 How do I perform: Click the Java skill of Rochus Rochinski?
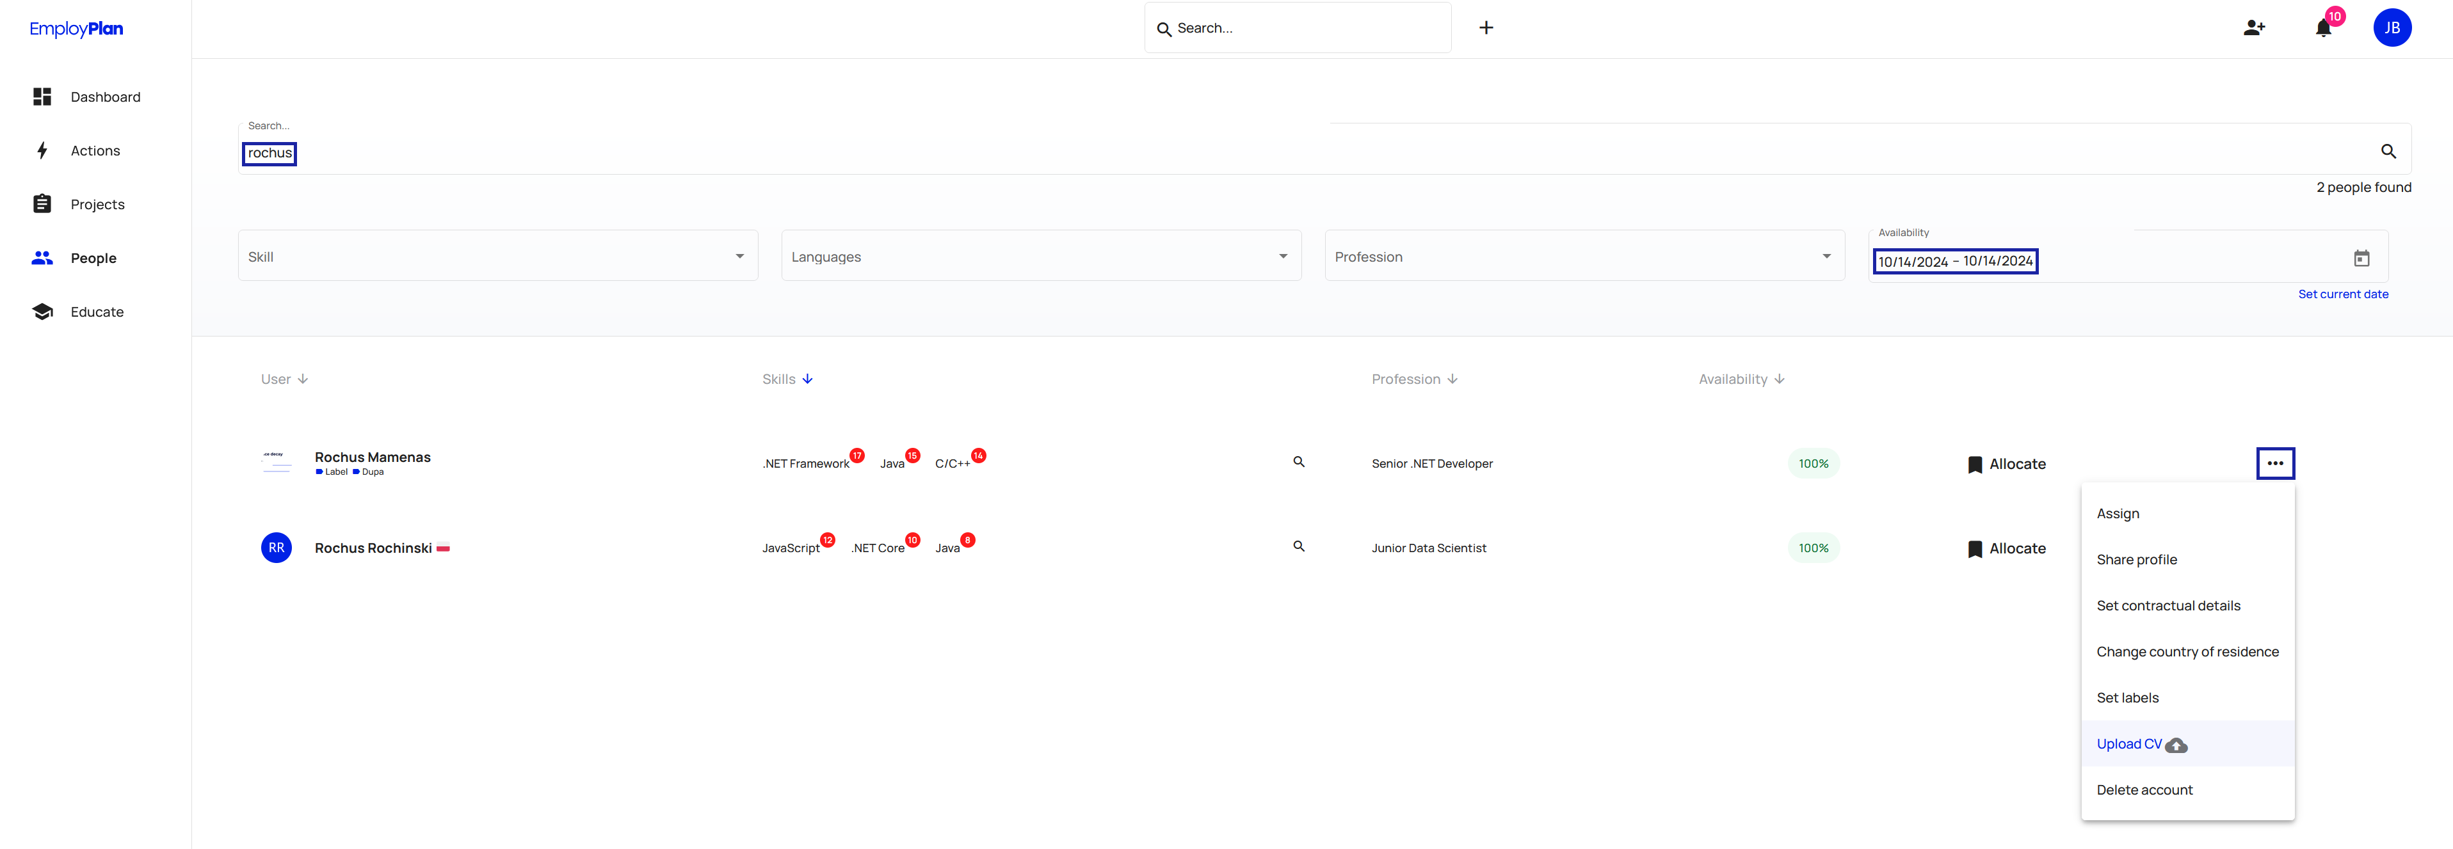947,548
